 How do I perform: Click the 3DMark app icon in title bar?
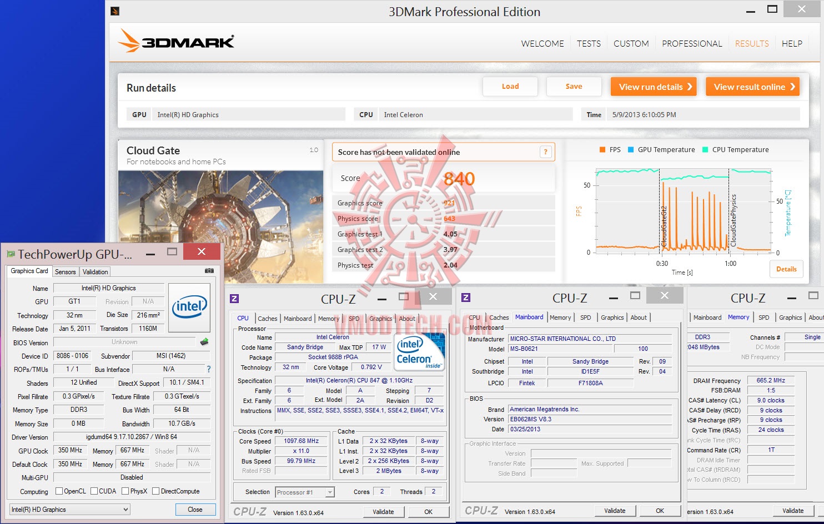[x=115, y=11]
